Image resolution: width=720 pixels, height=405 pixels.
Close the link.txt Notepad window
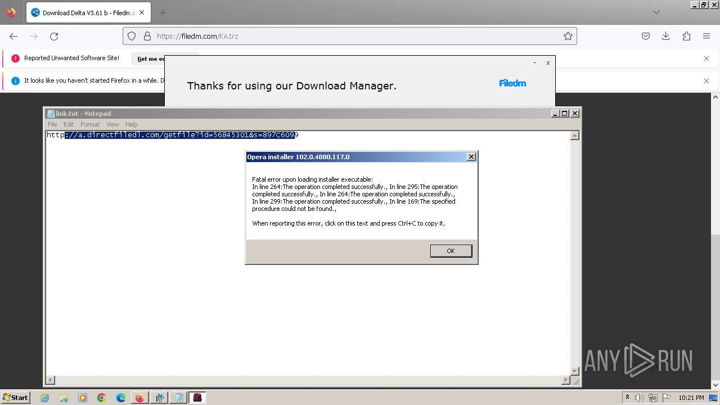point(574,113)
